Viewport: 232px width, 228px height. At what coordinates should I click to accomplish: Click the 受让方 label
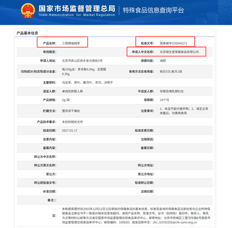pos(51,174)
